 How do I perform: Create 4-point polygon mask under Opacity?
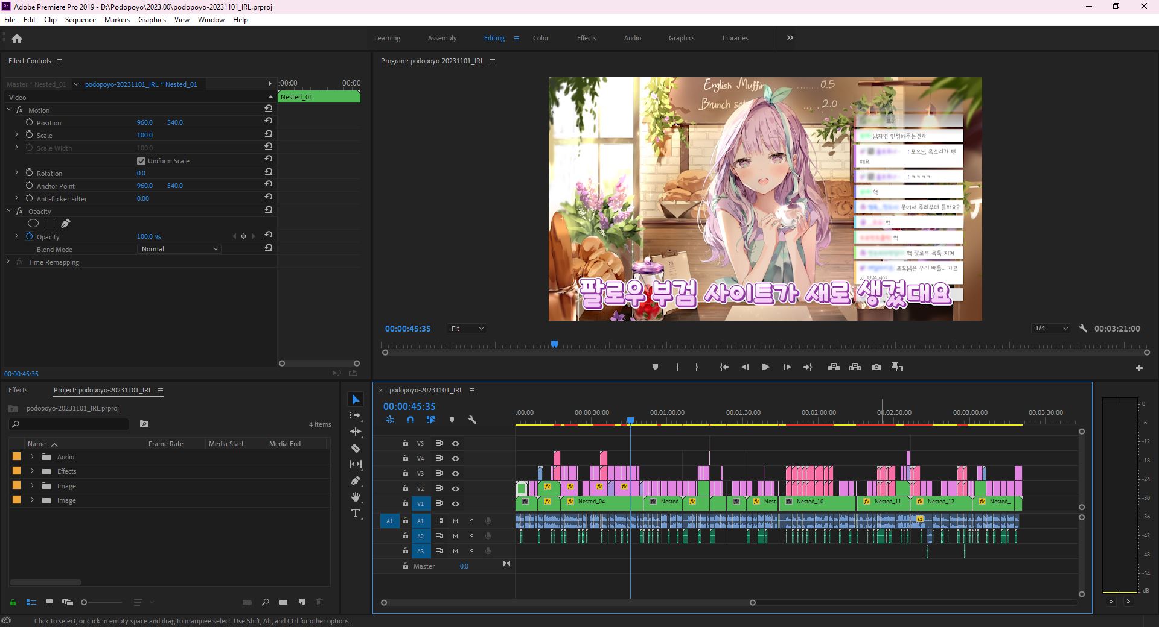pos(49,223)
